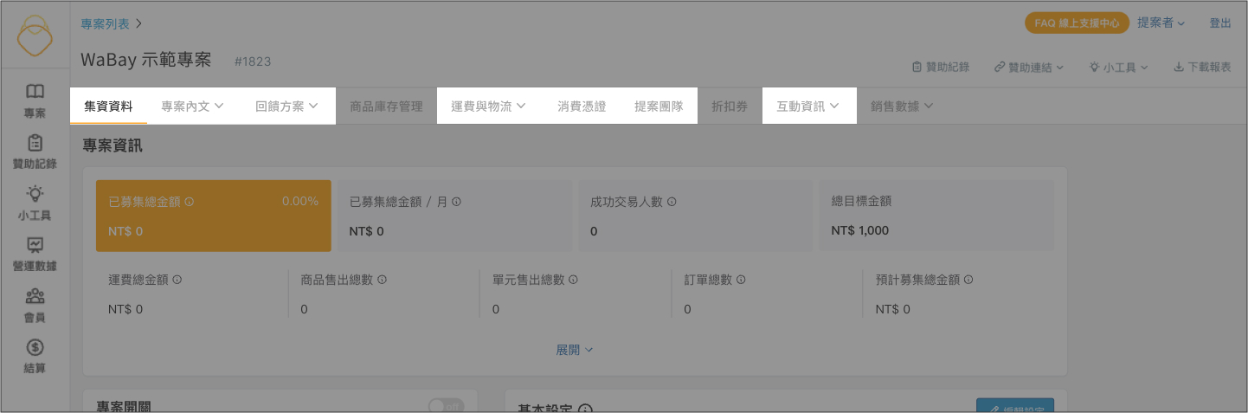
Task: Open the 贊助連結 dropdown
Action: pos(1028,67)
